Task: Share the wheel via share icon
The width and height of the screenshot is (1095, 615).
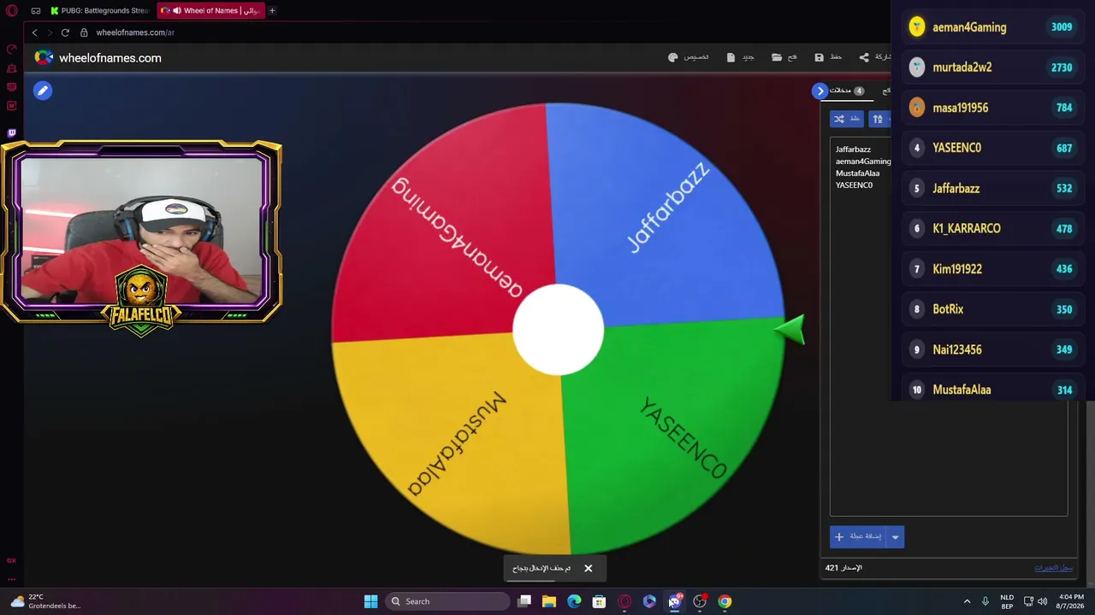Action: [x=874, y=57]
